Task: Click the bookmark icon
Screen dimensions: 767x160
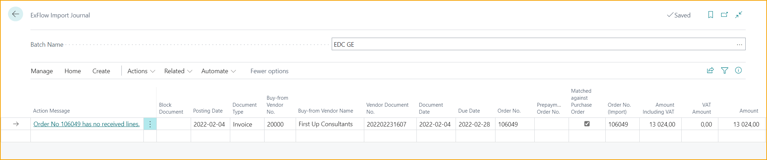Action: pyautogui.click(x=710, y=15)
